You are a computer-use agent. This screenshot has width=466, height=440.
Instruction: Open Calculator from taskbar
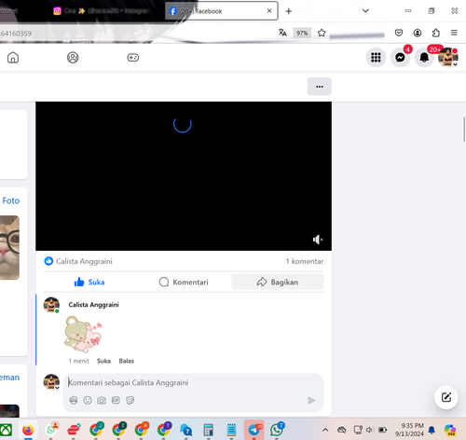[x=208, y=430]
